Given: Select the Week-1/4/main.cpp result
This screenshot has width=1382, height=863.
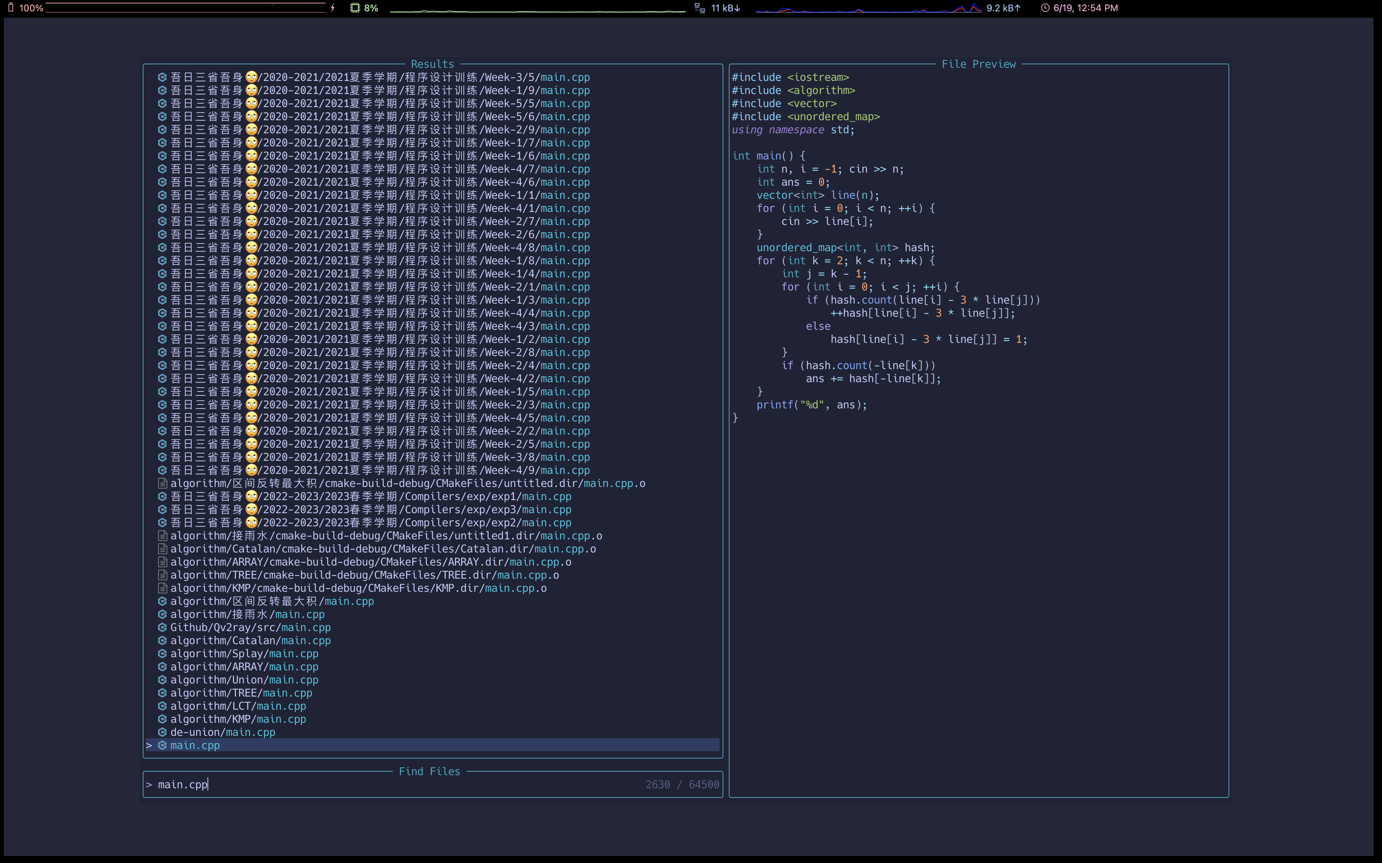Looking at the screenshot, I should coord(433,274).
